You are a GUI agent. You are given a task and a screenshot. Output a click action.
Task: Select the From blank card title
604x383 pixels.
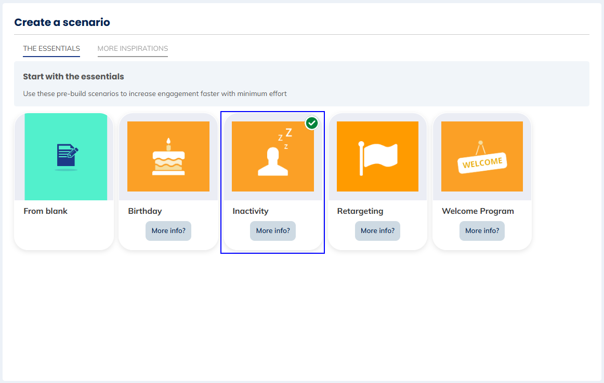46,211
